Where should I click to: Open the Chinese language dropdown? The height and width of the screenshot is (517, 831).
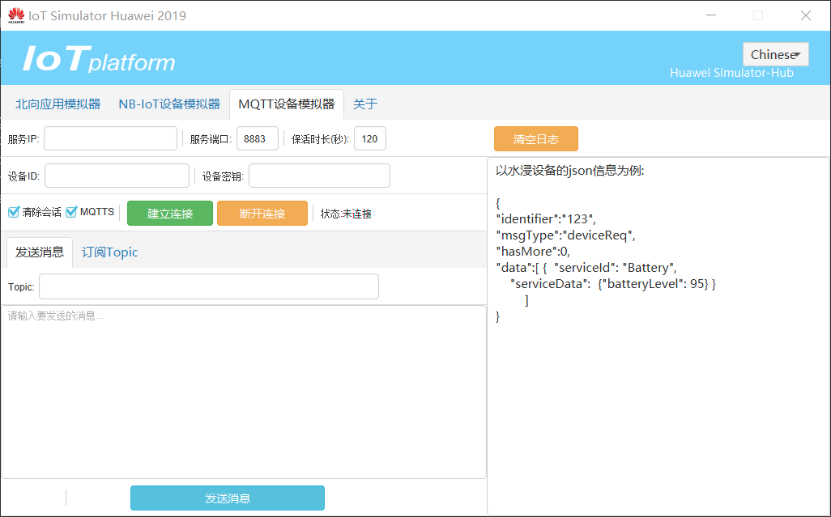775,54
